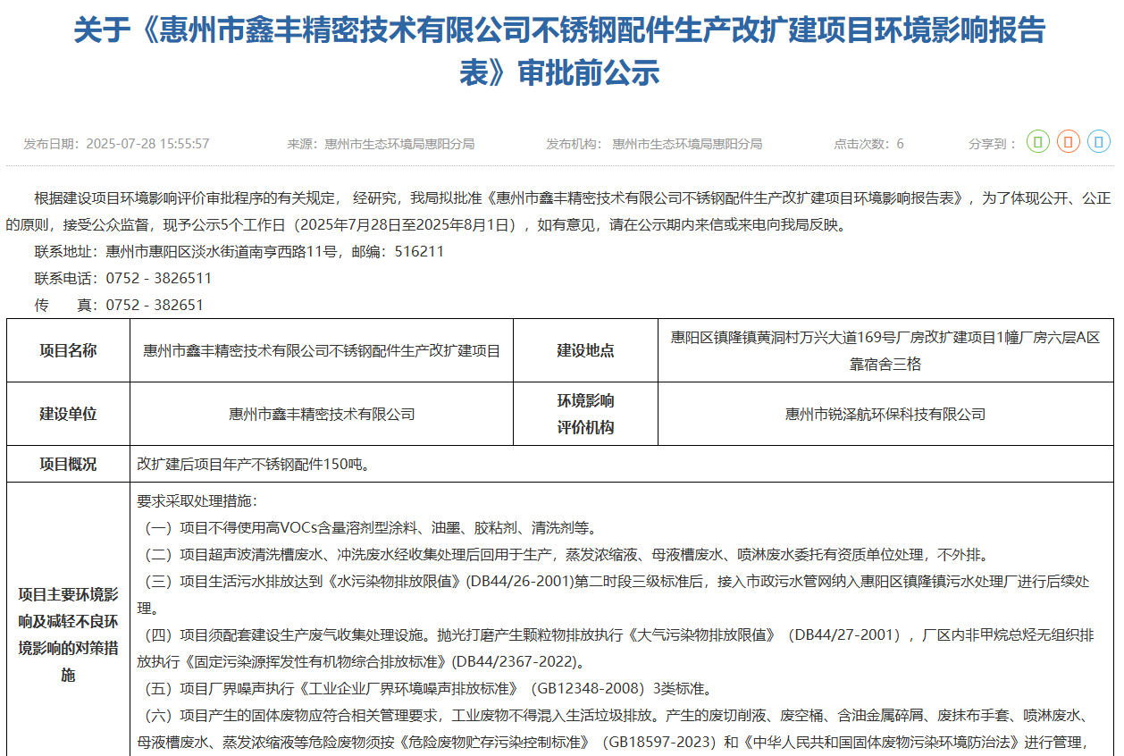Viewport: 1124px width, 756px height.
Task: Click the 来源 惠州市生态环境局惠阳分局 text
Action: click(381, 144)
